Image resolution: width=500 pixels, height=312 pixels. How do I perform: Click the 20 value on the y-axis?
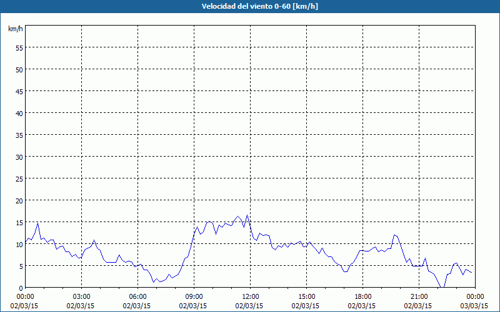pyautogui.click(x=19, y=200)
